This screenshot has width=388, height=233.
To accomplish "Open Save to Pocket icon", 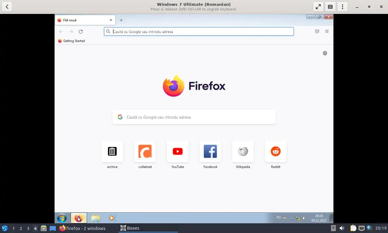I will (x=317, y=32).
